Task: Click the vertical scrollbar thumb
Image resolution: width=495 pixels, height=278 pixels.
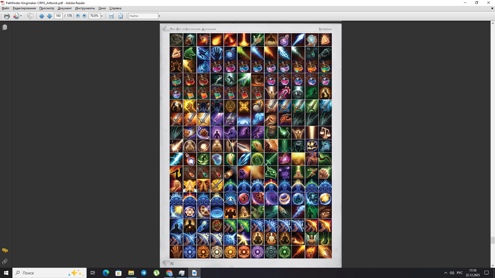Action: pyautogui.click(x=493, y=240)
